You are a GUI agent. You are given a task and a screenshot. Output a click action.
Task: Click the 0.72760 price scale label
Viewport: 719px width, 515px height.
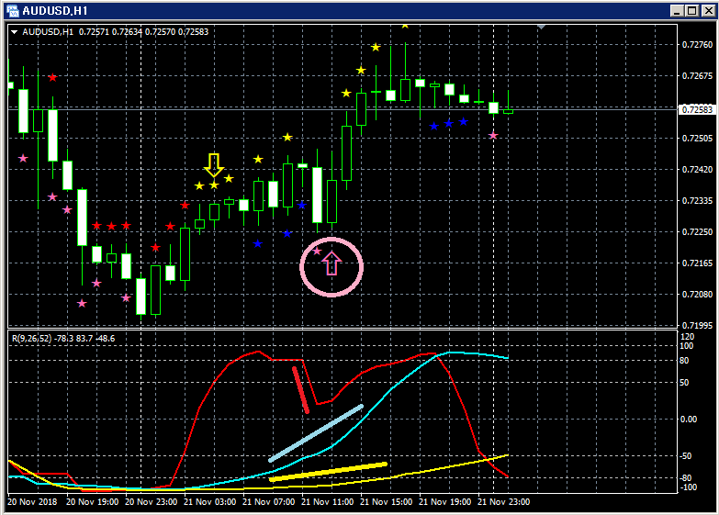698,44
